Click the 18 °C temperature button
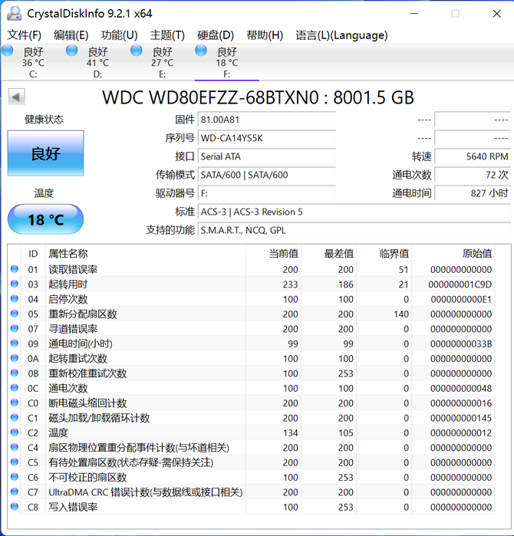Screen dimensions: 514x536 pos(45,219)
